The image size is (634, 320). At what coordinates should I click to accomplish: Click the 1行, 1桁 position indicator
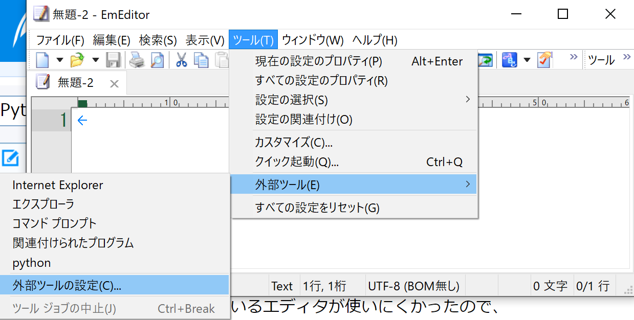(324, 286)
